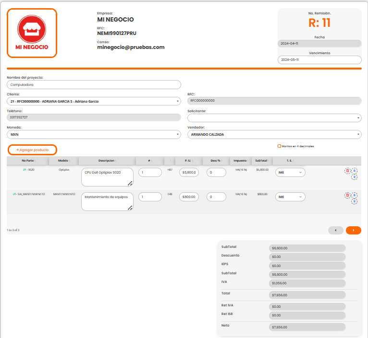Click the swap icon next to SIA_MANTENIMINETO
The width and height of the screenshot is (368, 338).
click(14, 194)
